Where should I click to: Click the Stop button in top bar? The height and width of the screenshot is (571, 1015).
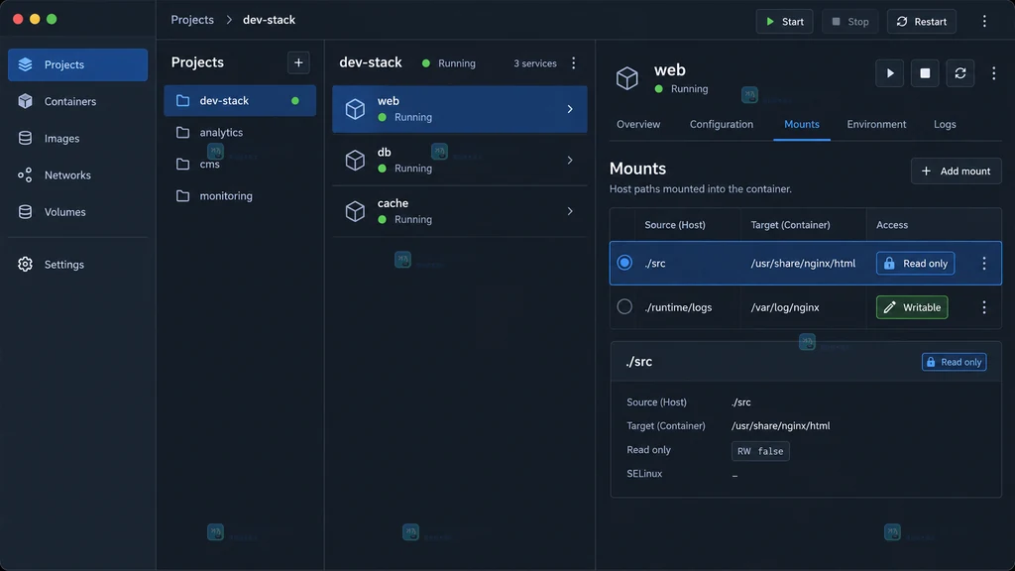(x=849, y=22)
